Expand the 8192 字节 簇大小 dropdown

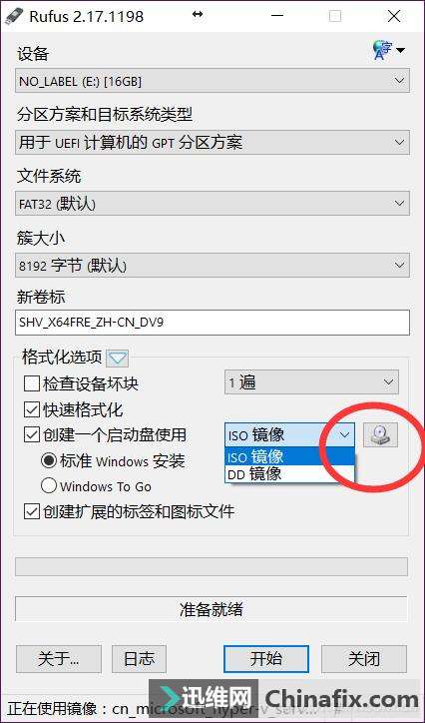pyautogui.click(x=212, y=266)
